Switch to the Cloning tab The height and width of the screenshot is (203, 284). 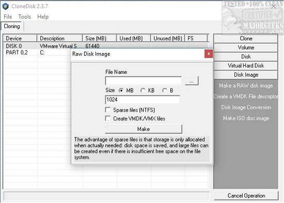[x=12, y=26]
